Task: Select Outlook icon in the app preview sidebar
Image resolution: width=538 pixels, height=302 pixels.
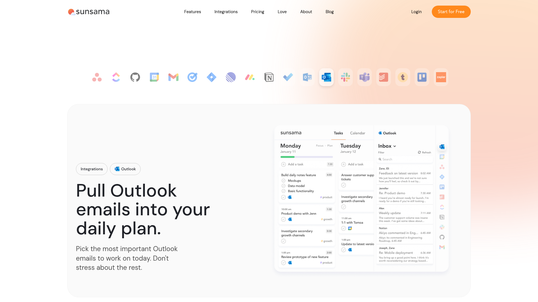Action: [x=442, y=147]
